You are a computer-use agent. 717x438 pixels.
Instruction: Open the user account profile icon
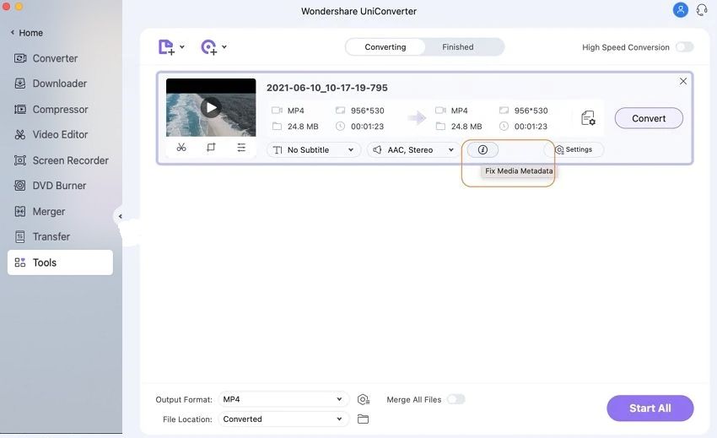tap(681, 9)
